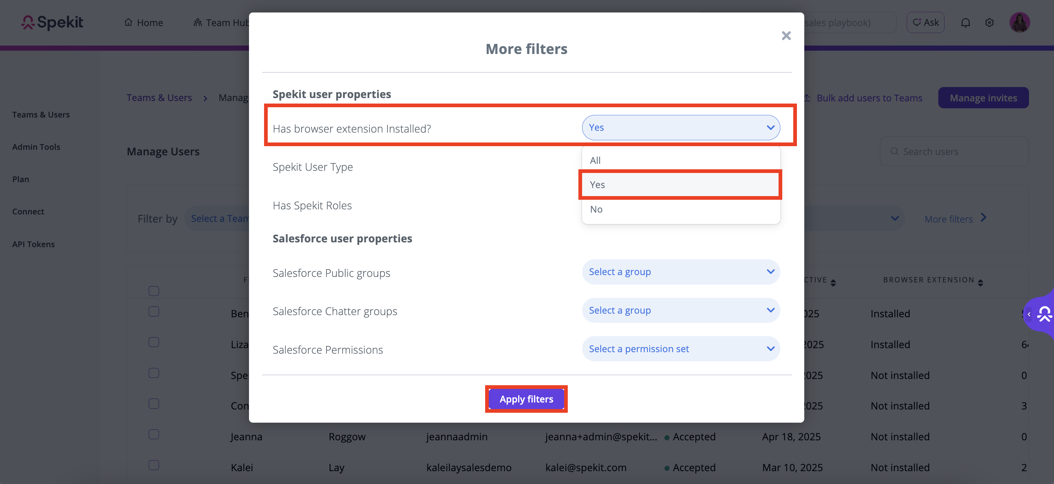This screenshot has width=1054, height=484.
Task: Click the user profile avatar
Action: click(1019, 22)
